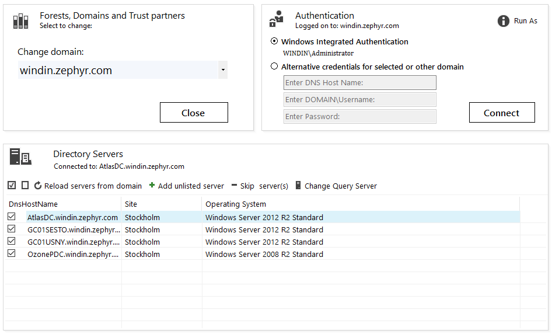Click the Directory Servers building icon

(x=20, y=157)
